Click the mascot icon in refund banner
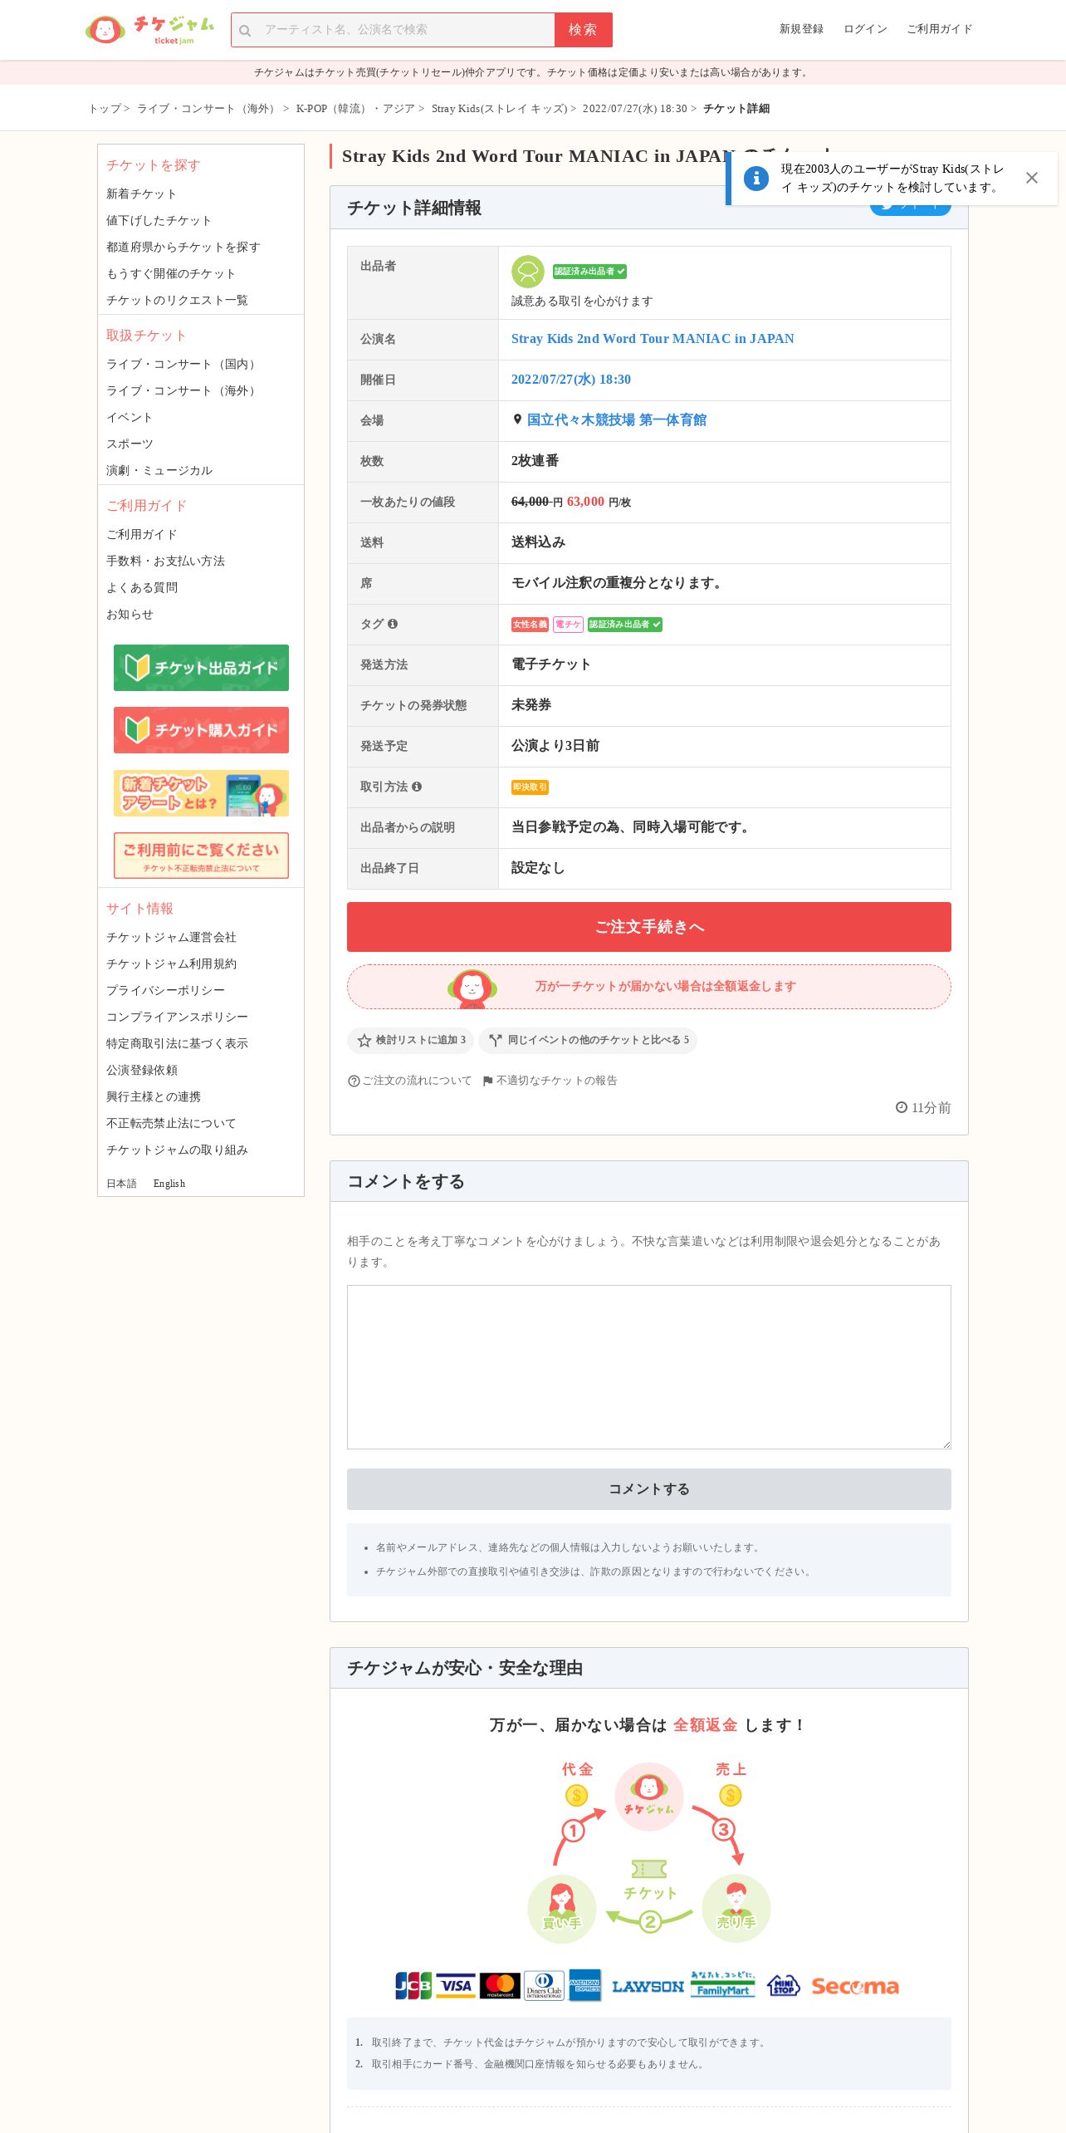Screen dimensions: 1066x2133 472,988
